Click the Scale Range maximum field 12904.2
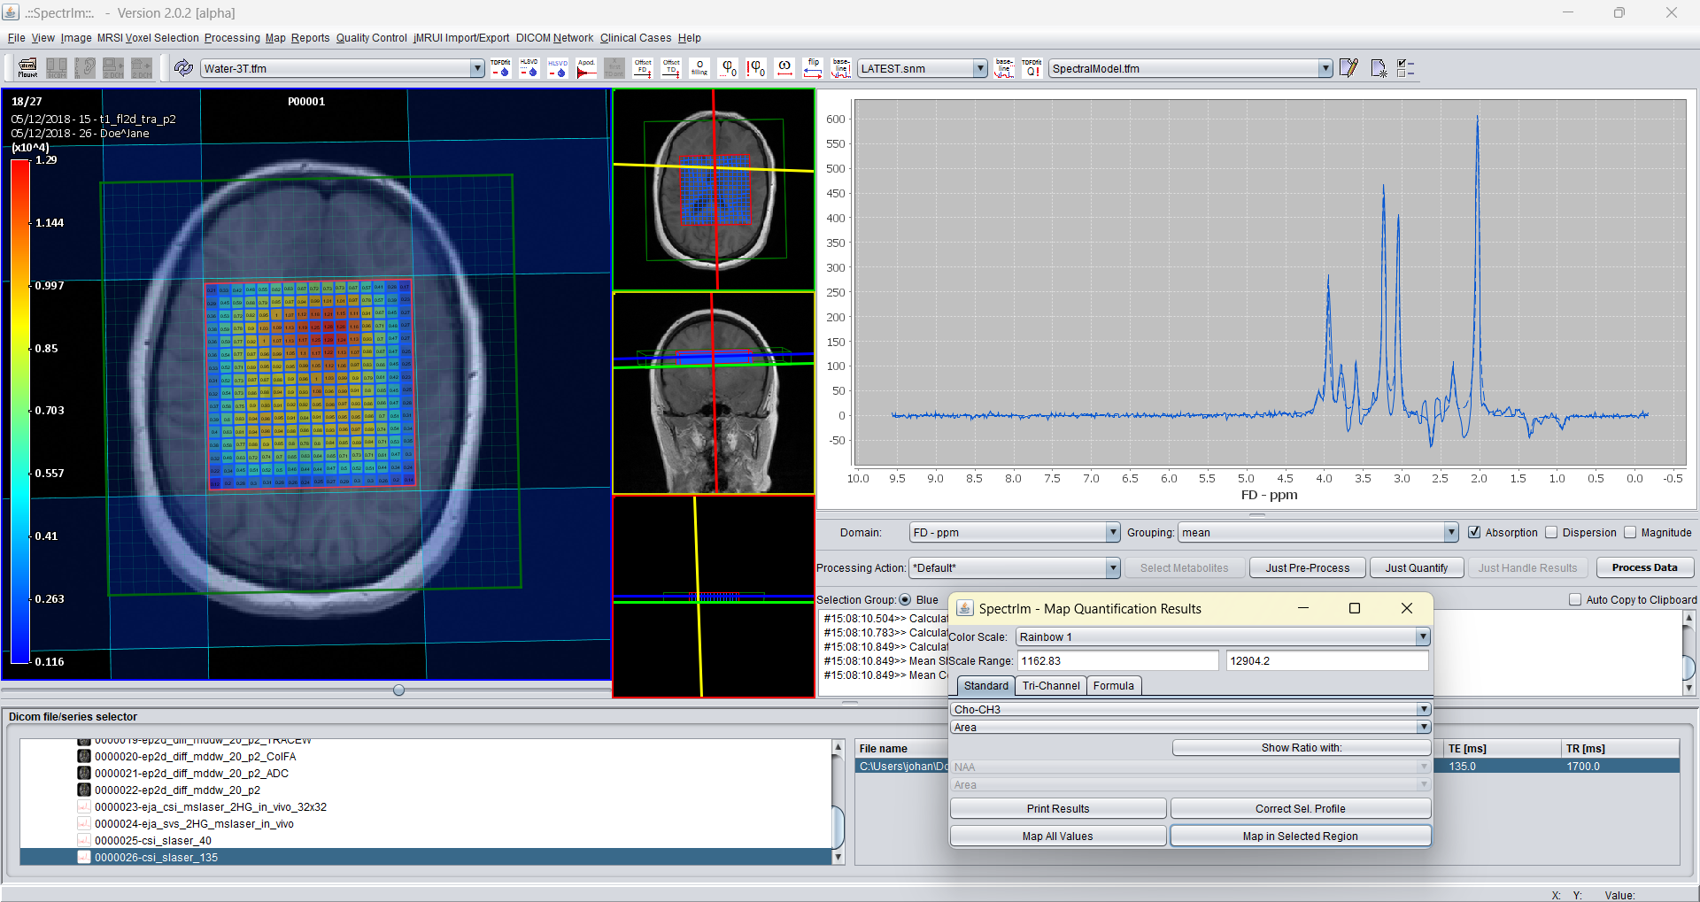 point(1327,660)
